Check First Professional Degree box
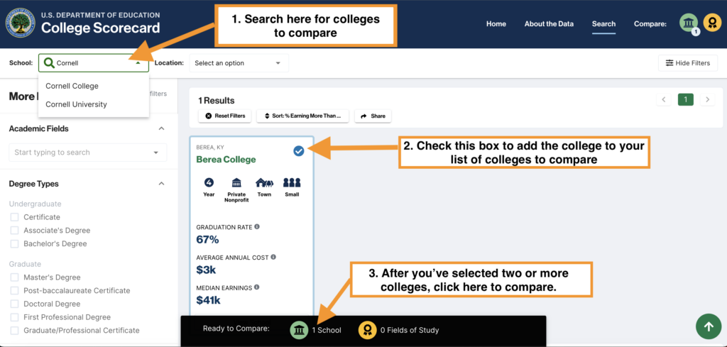The width and height of the screenshot is (727, 347). click(15, 317)
